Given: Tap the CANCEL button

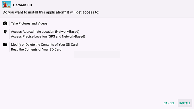Looking at the screenshot, I should [x=169, y=103].
